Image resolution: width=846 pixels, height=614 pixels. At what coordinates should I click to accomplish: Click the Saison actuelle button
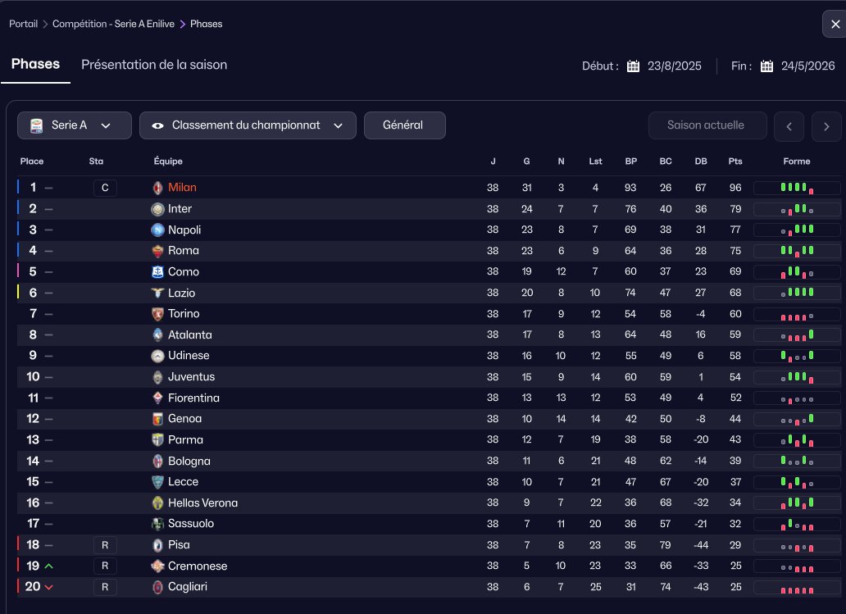pyautogui.click(x=705, y=125)
